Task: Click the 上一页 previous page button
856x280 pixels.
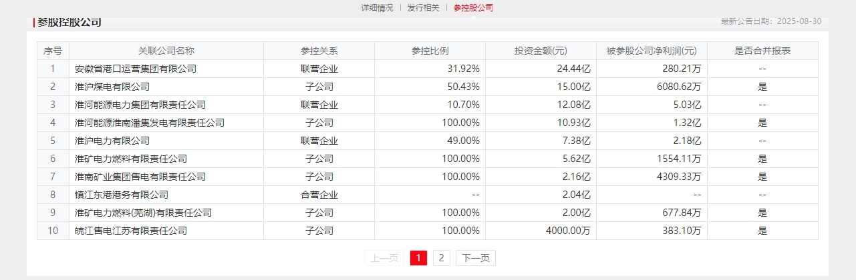Action: pyautogui.click(x=385, y=258)
